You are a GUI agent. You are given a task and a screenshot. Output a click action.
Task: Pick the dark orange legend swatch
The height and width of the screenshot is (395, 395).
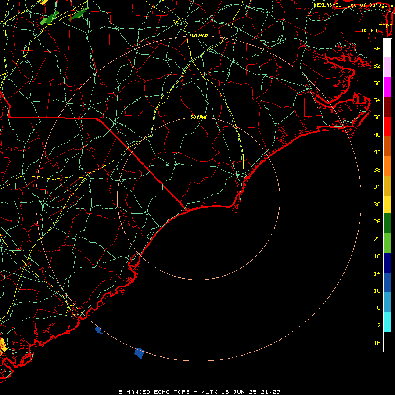coord(388,146)
